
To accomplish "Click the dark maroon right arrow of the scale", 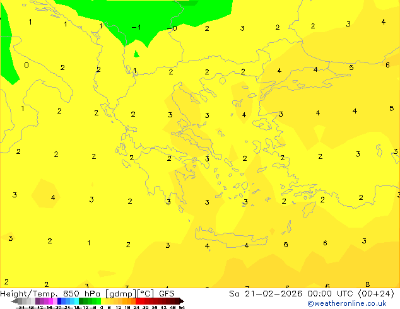I will pyautogui.click(x=182, y=301).
